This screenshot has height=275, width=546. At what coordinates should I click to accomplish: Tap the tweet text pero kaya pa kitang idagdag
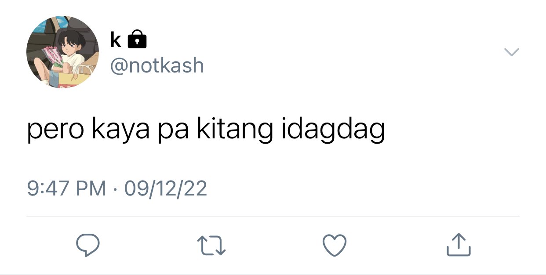(x=206, y=130)
